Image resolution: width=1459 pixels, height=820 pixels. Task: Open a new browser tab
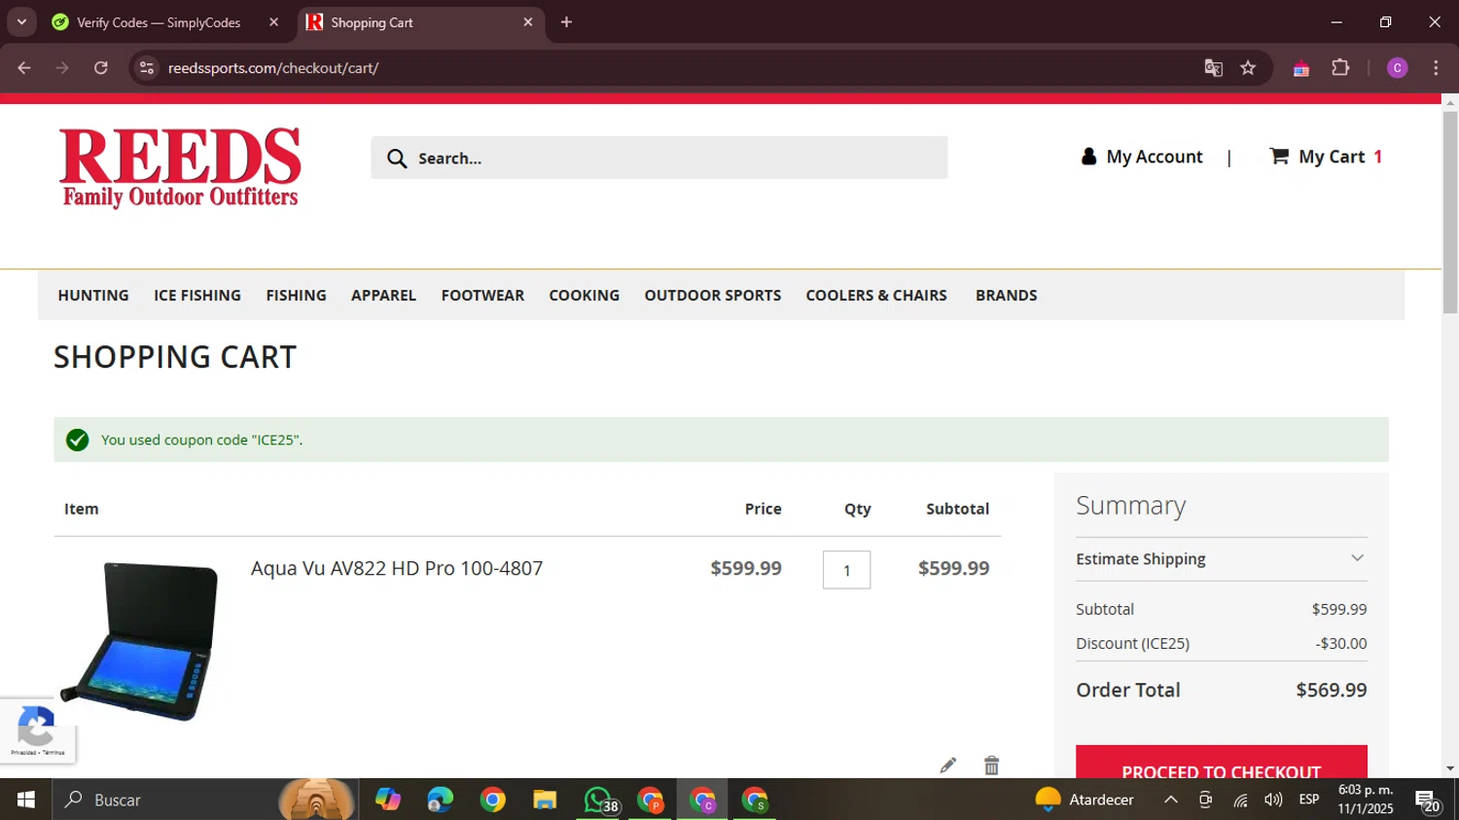pyautogui.click(x=566, y=22)
